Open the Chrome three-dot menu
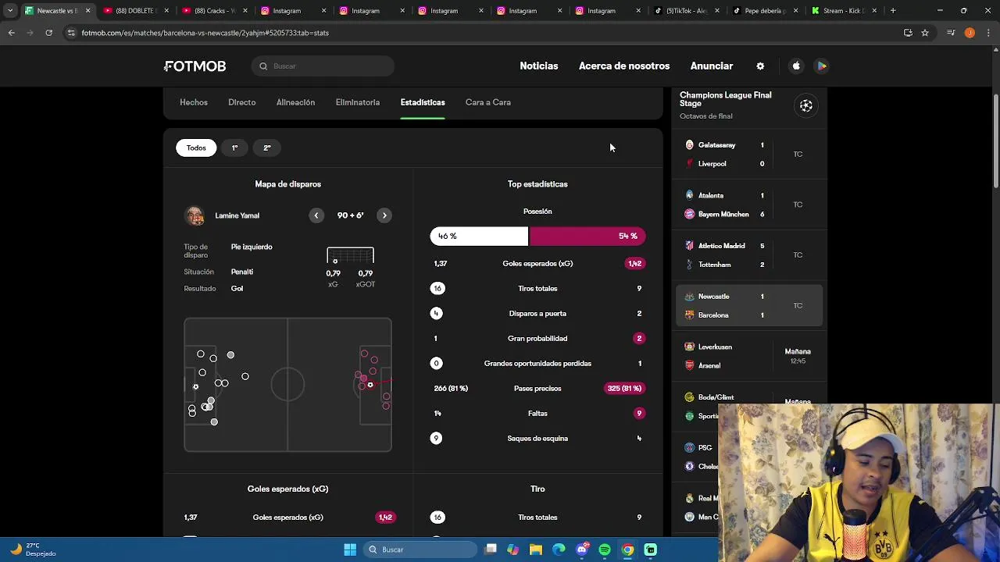 pos(988,33)
